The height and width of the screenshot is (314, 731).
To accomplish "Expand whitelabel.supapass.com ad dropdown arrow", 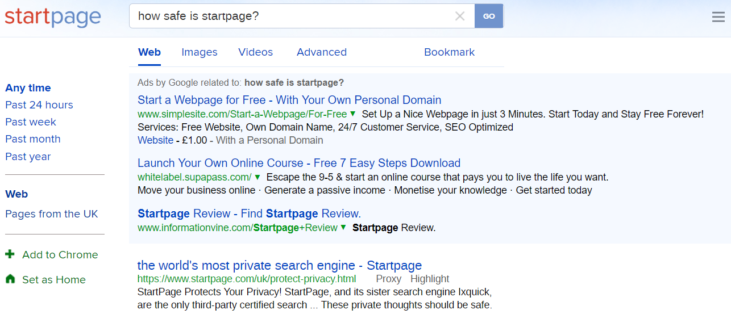I will 257,177.
